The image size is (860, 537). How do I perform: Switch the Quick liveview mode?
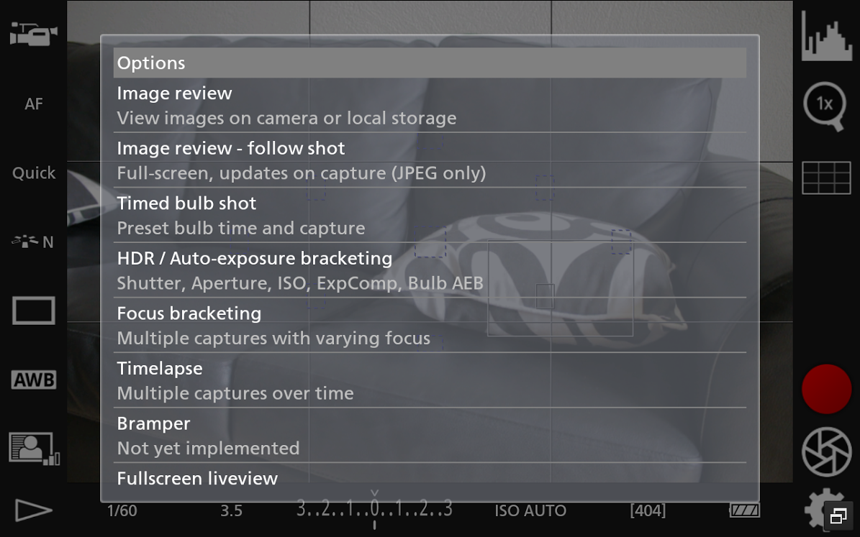click(33, 173)
